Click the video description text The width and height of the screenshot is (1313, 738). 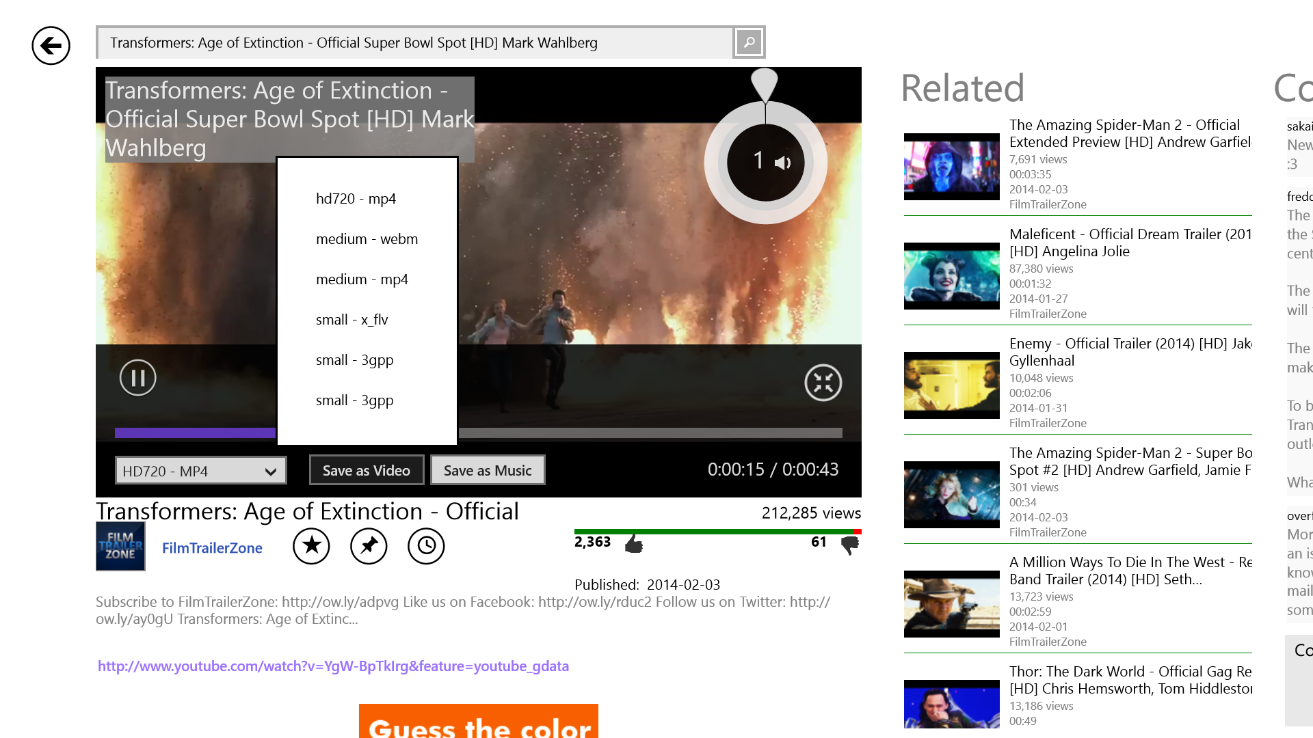464,610
